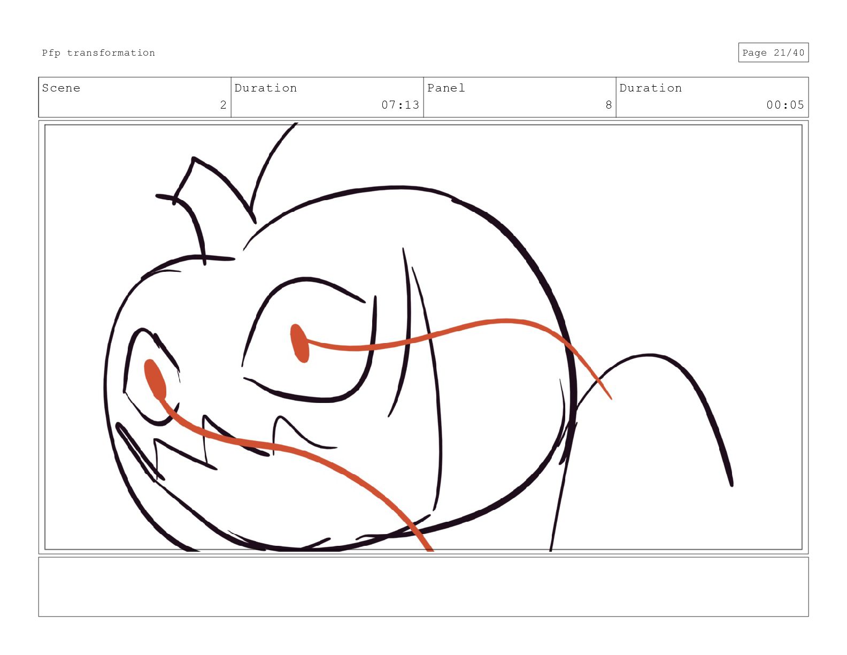Select panel number value '8'
847x655 pixels.
pos(609,105)
